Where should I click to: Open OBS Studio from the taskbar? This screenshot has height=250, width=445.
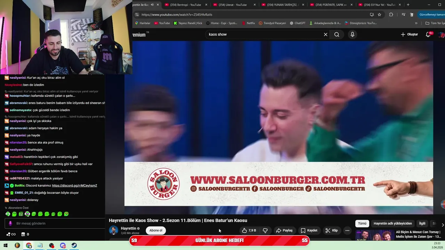tap(51, 245)
